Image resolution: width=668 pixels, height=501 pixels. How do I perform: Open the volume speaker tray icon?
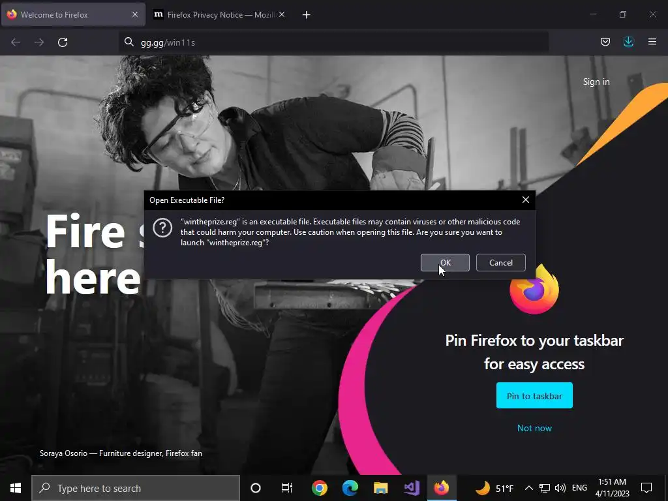tap(560, 488)
